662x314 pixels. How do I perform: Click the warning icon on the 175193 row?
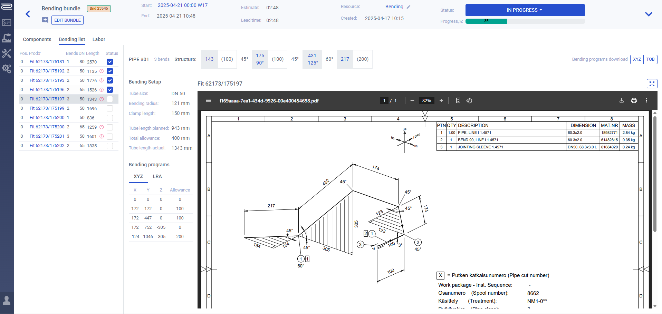102,80
